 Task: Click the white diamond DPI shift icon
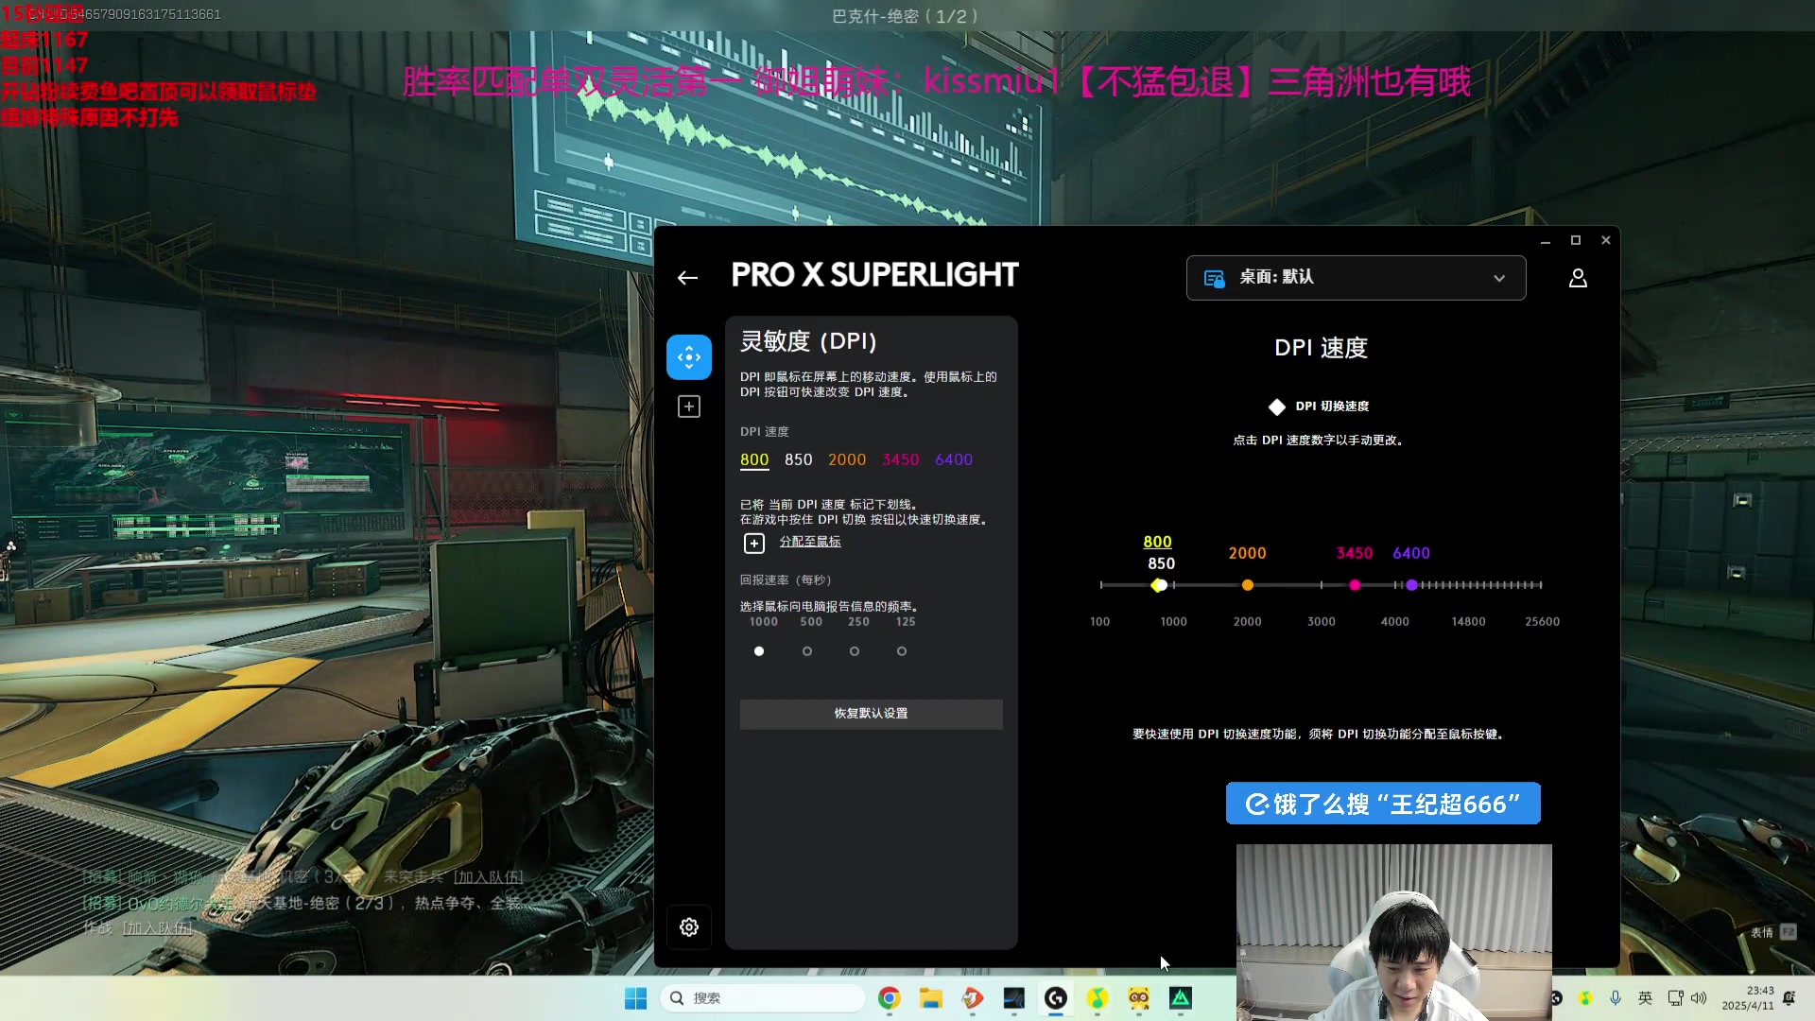(1277, 407)
